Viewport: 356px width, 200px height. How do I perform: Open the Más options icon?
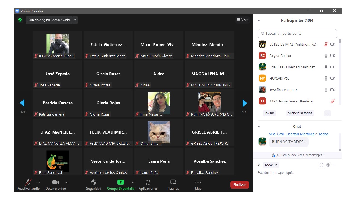click(198, 182)
